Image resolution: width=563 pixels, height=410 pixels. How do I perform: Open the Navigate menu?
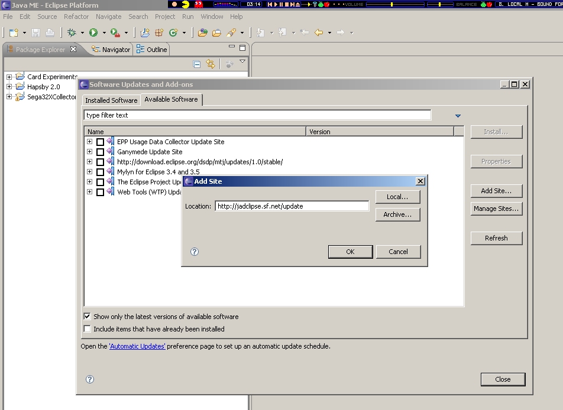(x=108, y=17)
